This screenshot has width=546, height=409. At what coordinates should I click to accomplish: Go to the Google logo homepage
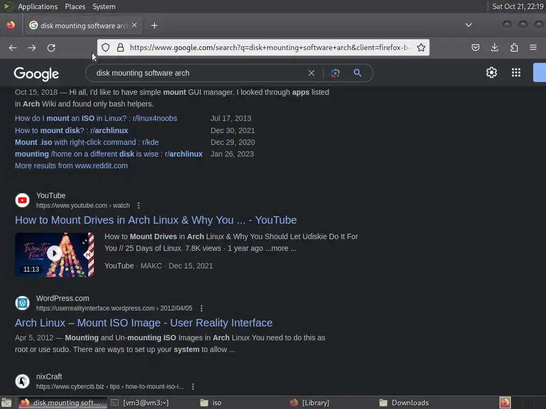36,73
